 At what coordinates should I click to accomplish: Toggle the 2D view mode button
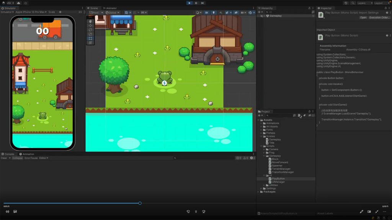point(206,13)
